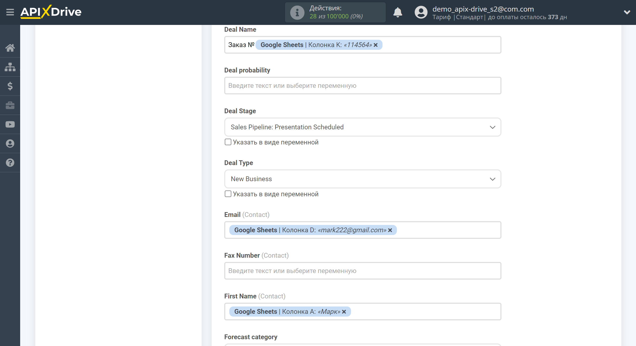Open the billing dollar sidebar icon

(10, 86)
